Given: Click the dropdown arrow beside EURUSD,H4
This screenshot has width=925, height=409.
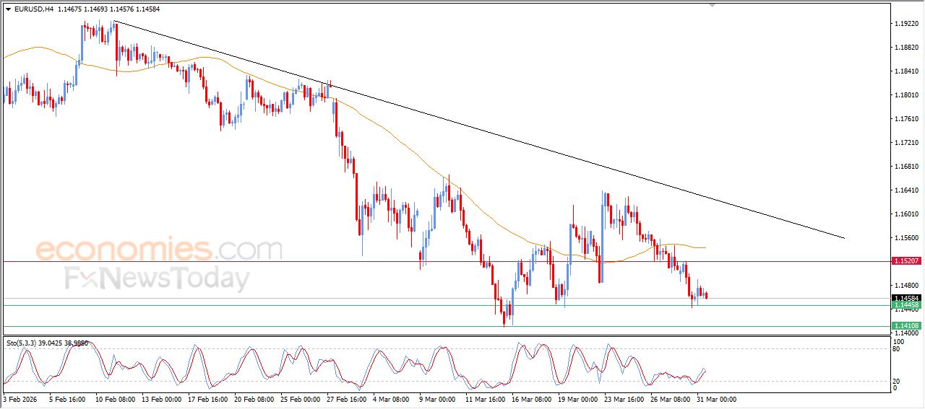Looking at the screenshot, I should [8, 9].
